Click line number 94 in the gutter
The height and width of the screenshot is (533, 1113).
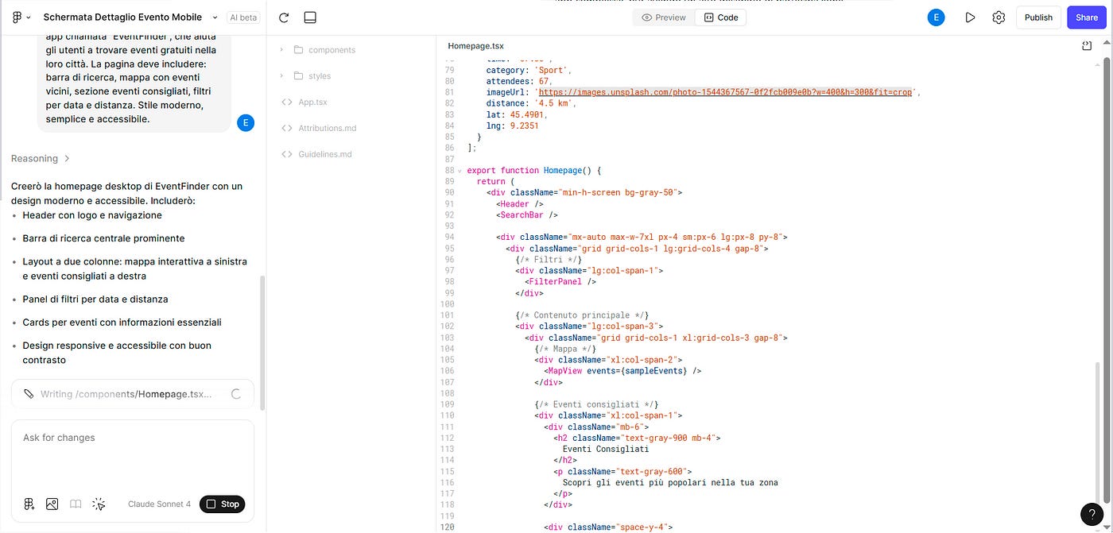450,237
